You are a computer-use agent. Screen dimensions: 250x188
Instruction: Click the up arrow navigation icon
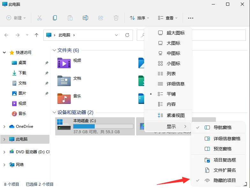pyautogui.click(x=36, y=35)
